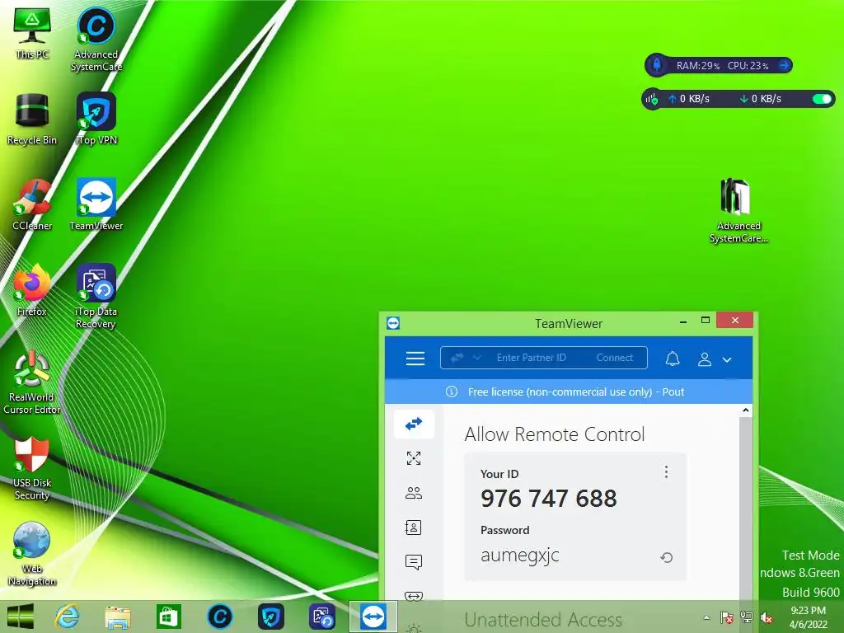Launch Firefox from desktop
Image resolution: width=844 pixels, height=633 pixels.
[x=32, y=290]
